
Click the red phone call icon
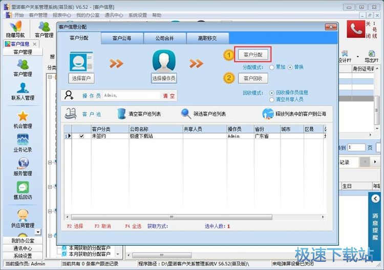(356, 29)
